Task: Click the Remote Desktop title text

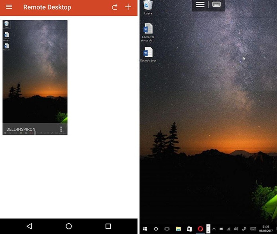Action: tap(47, 7)
